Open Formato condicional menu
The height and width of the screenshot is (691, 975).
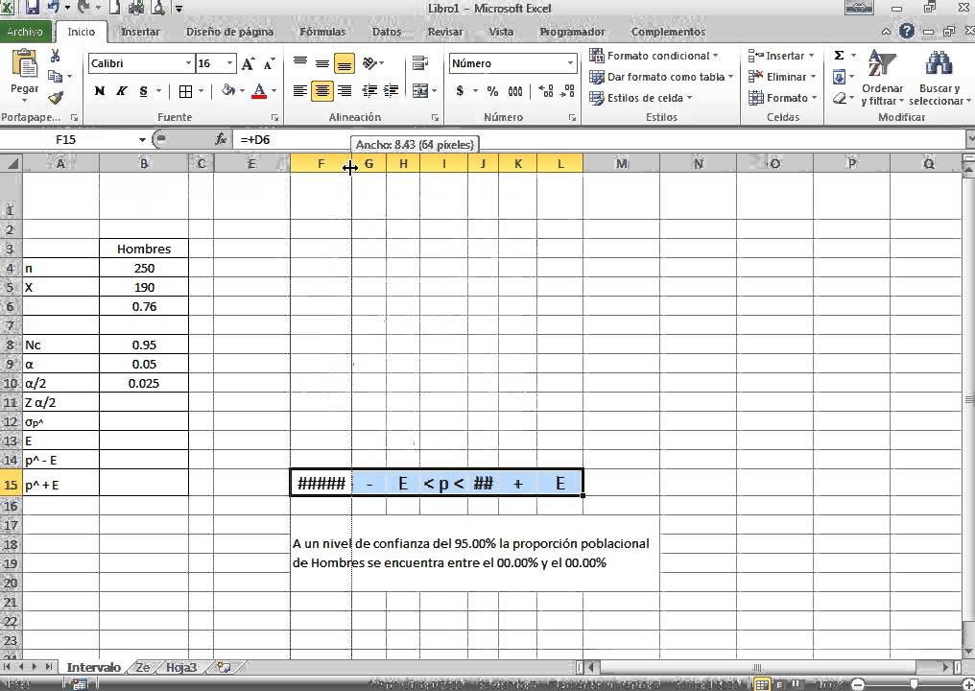(x=653, y=56)
